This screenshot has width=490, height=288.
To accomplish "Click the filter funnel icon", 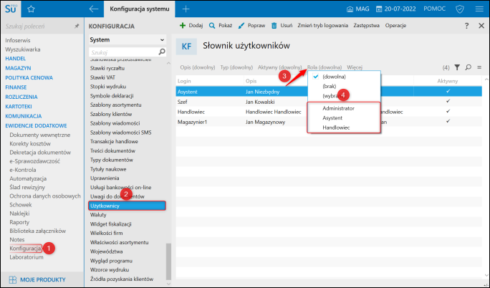I will pos(457,67).
